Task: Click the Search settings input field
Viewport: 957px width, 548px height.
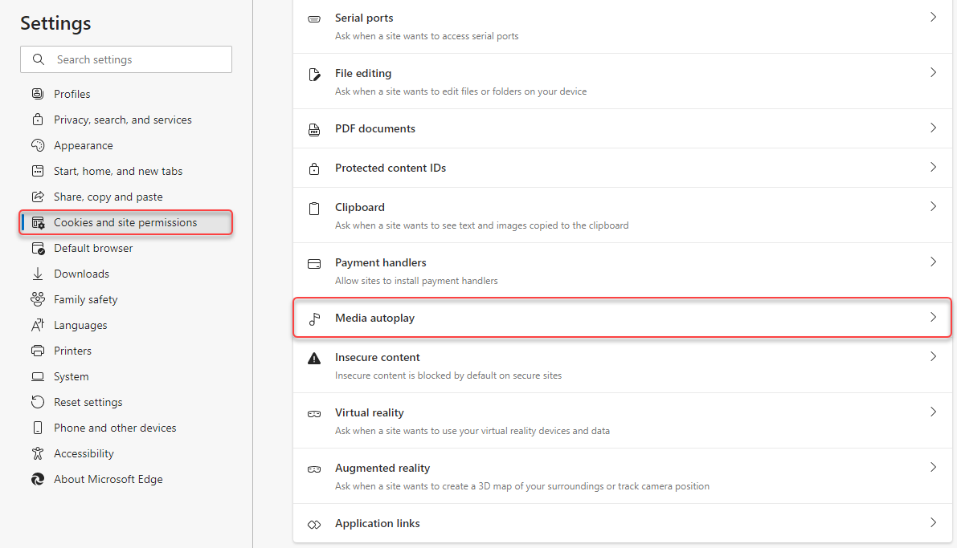Action: 126,59
